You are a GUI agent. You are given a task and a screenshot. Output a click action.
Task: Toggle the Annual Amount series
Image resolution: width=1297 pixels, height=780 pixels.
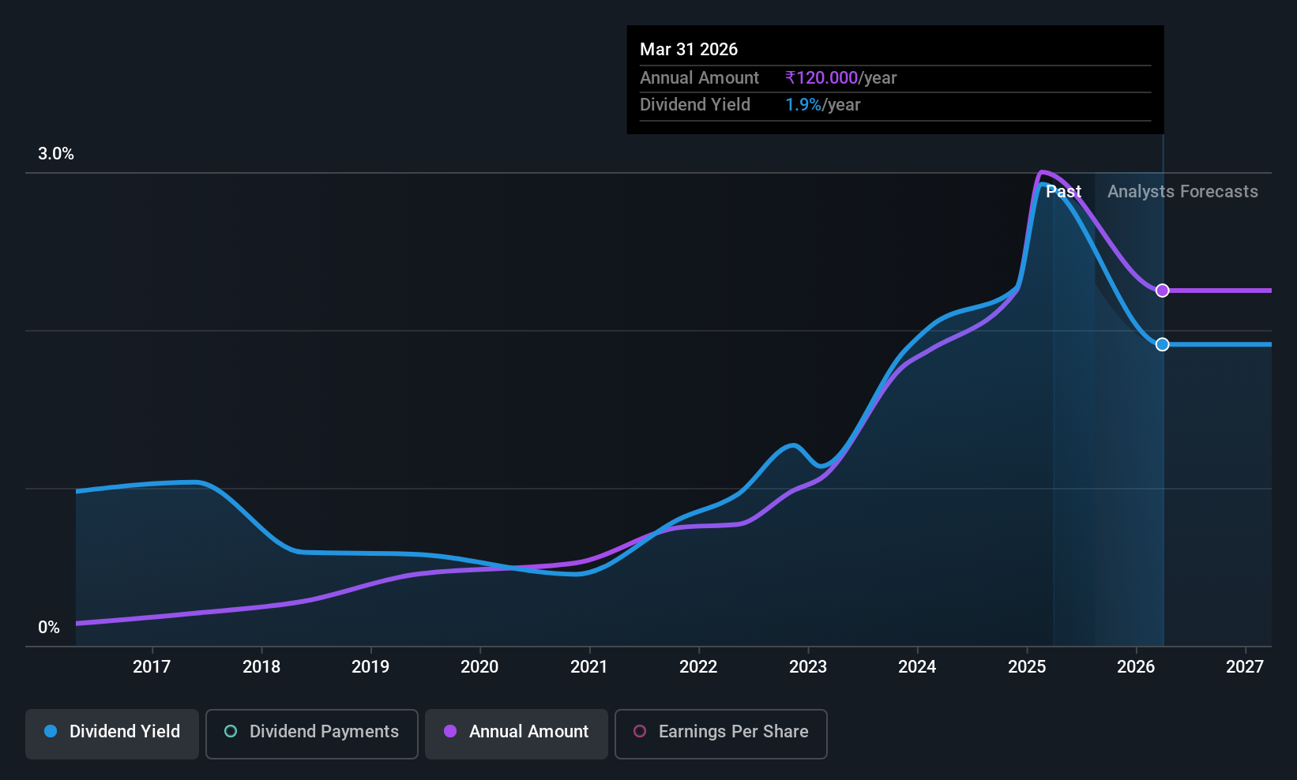tap(517, 734)
